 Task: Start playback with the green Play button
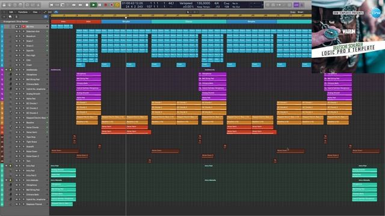pos(93,5)
